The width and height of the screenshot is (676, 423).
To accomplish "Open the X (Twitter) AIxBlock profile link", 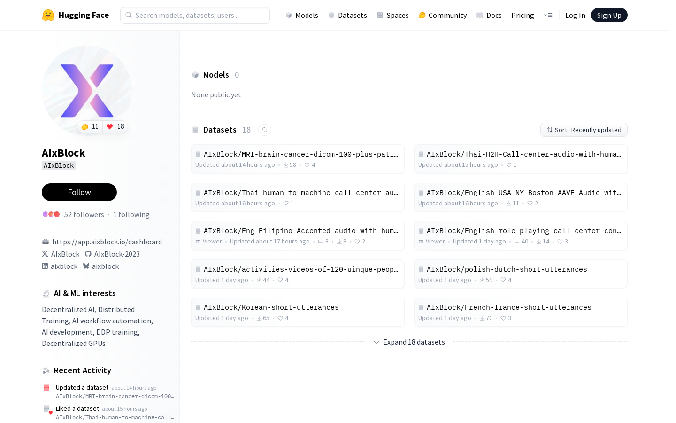I will pos(61,254).
